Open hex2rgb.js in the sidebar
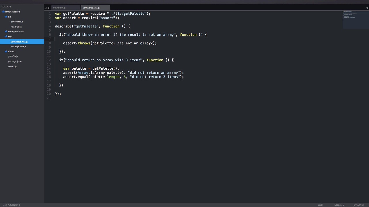 click(x=16, y=27)
